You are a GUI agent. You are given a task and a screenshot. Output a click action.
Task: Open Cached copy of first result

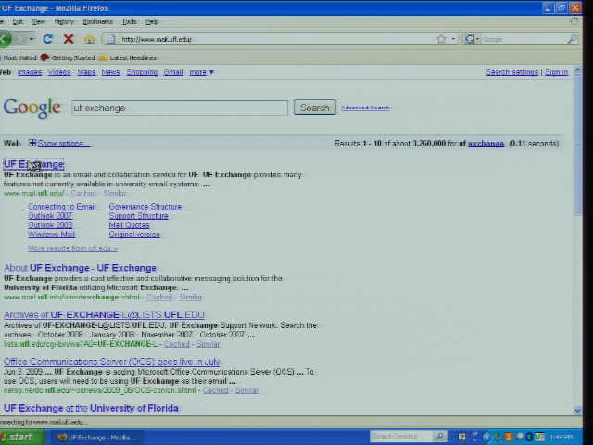[x=83, y=194]
